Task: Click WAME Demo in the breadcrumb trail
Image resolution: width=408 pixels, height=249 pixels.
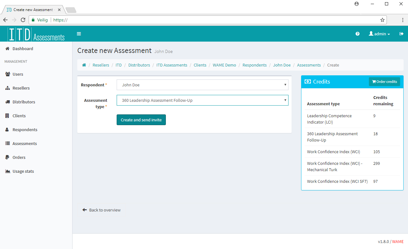Action: pyautogui.click(x=224, y=65)
